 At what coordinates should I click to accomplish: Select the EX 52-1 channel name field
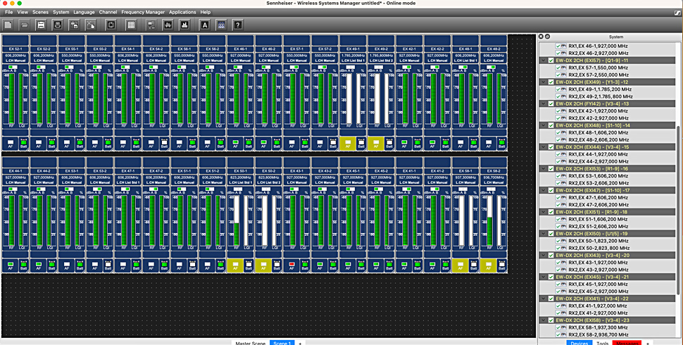point(15,50)
